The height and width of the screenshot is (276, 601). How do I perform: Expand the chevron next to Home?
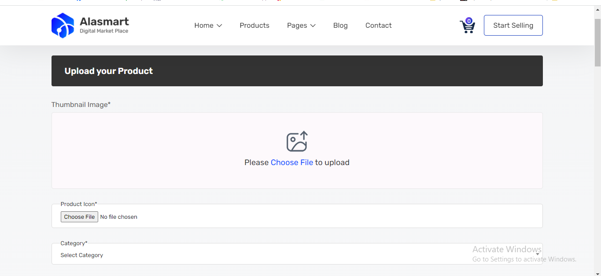[219, 26]
